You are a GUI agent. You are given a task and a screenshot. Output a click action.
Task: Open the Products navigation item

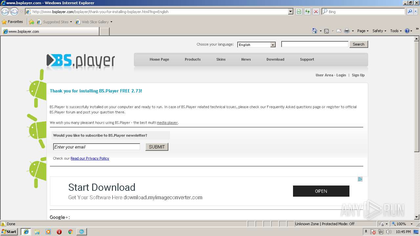pyautogui.click(x=193, y=59)
